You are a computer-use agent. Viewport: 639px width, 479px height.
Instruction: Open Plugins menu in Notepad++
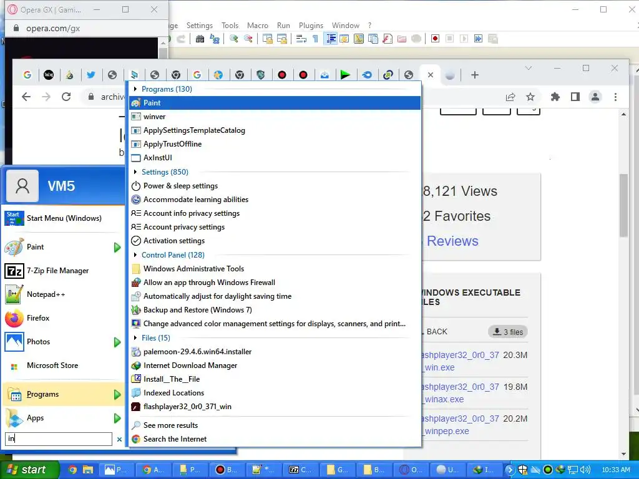[x=311, y=25]
